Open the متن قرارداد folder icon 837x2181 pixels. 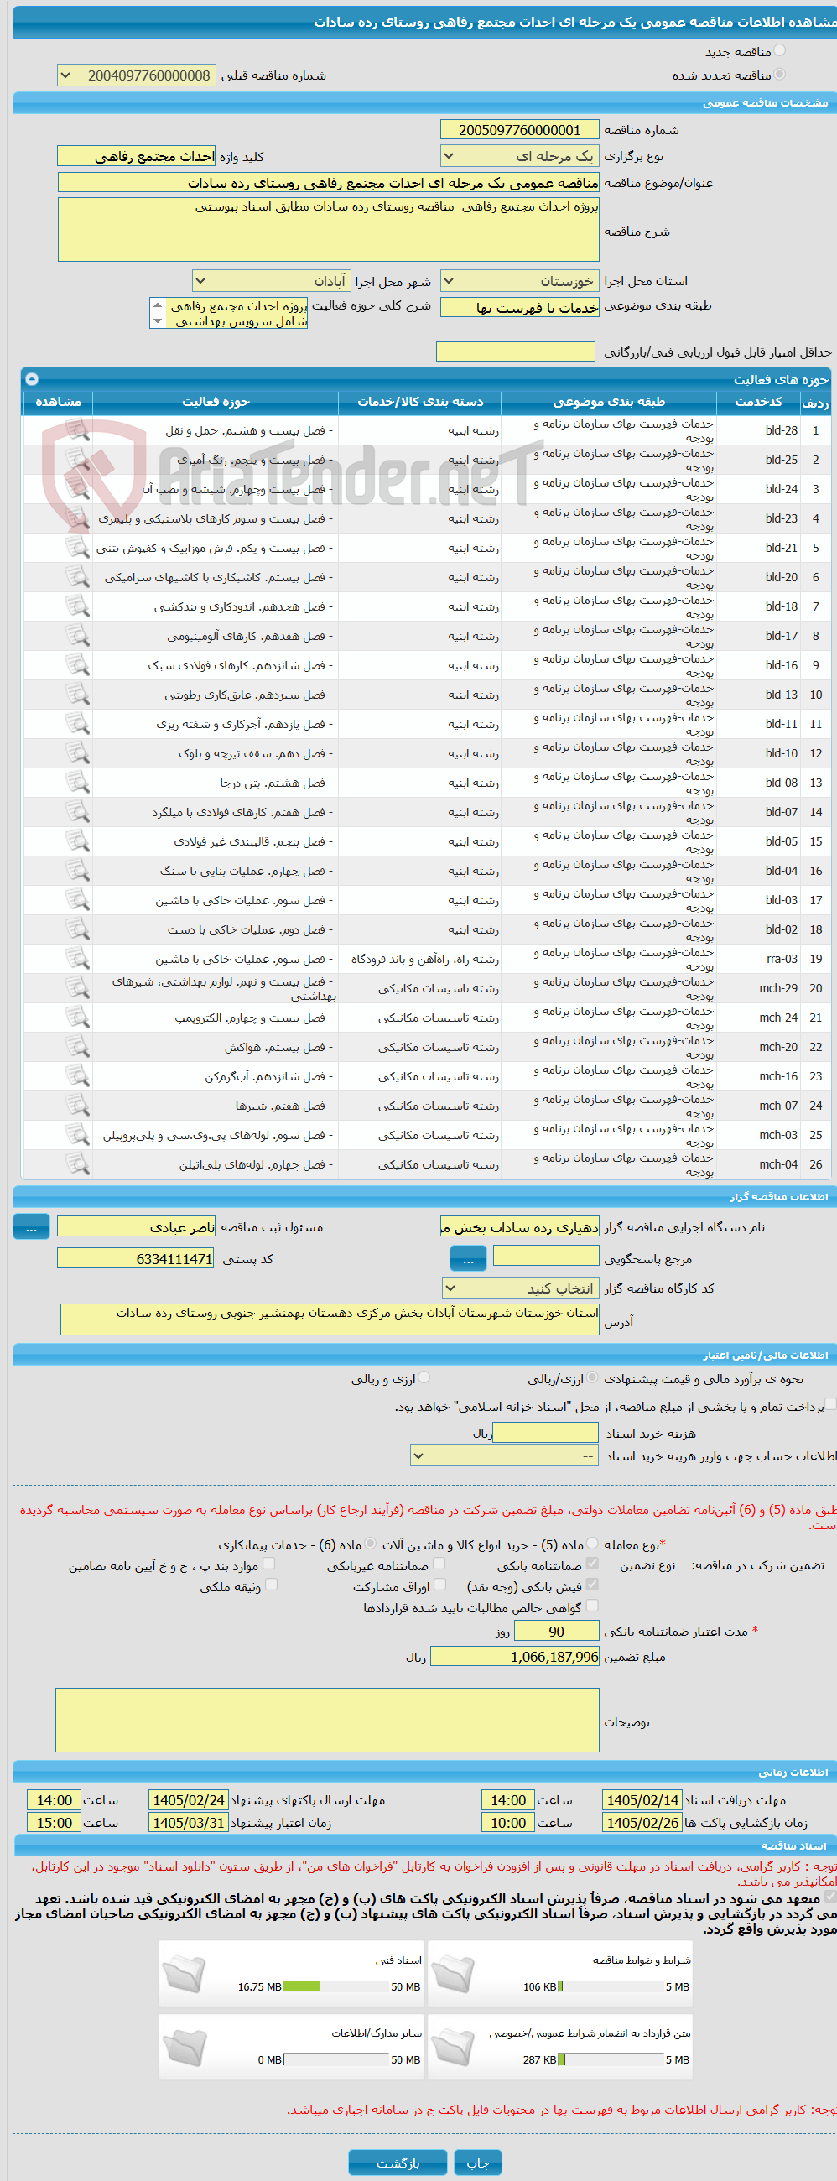[x=453, y=2048]
